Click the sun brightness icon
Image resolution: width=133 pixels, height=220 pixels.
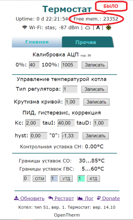[x=108, y=27]
